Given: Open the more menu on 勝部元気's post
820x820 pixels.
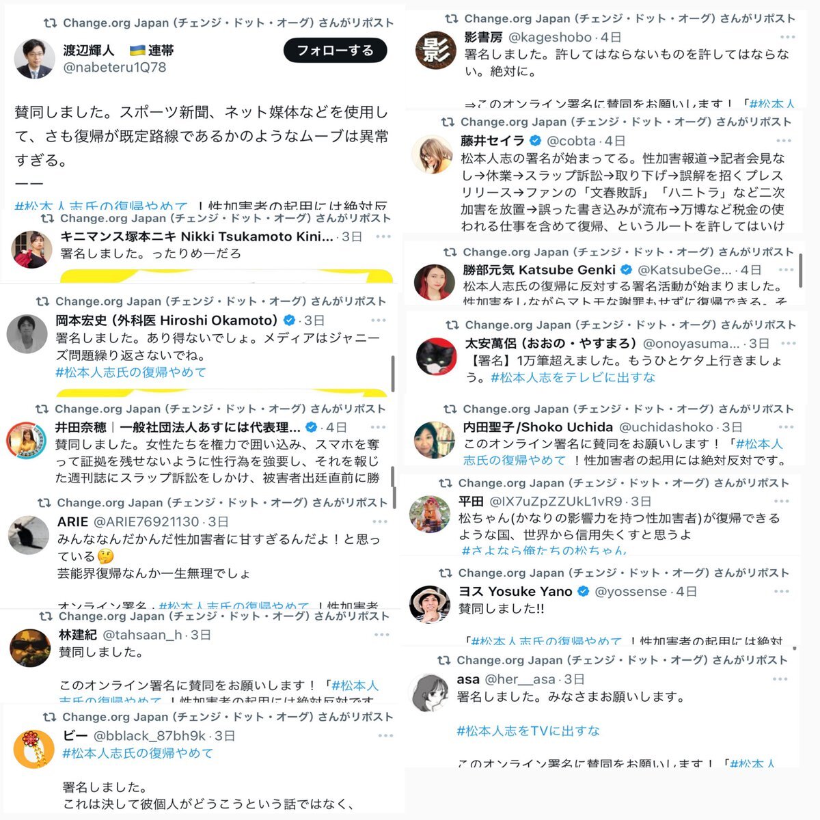Looking at the screenshot, I should click(783, 270).
